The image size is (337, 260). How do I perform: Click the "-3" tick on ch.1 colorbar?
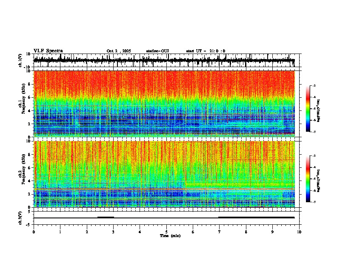tap(314, 86)
